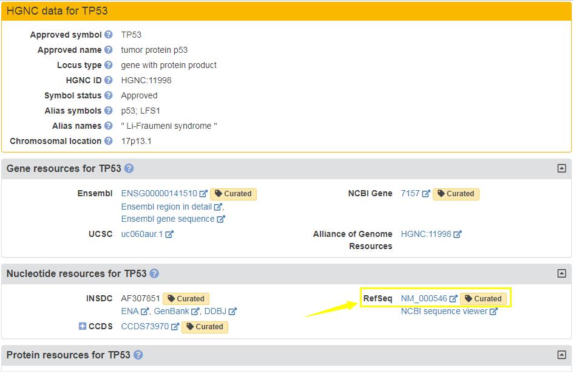Open Ensembl gene sequence link
Viewport: 573px width, 373px height.
pos(168,219)
